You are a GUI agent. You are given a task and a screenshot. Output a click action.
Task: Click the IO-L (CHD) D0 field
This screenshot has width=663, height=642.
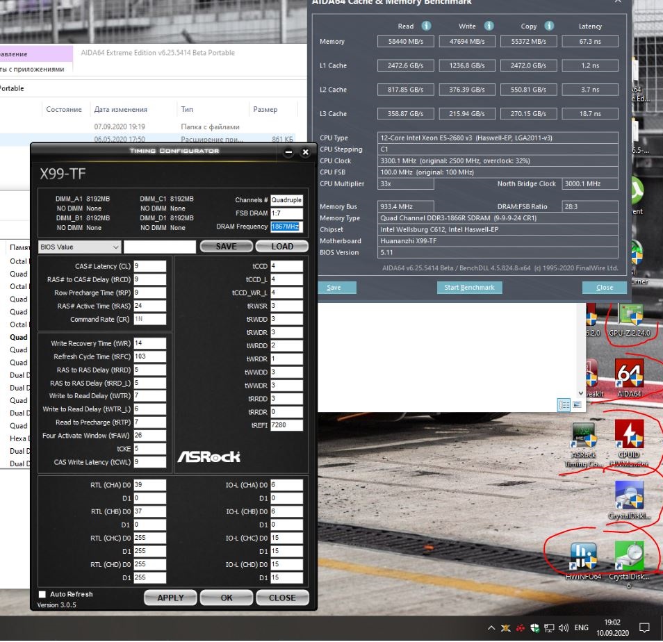click(x=287, y=565)
